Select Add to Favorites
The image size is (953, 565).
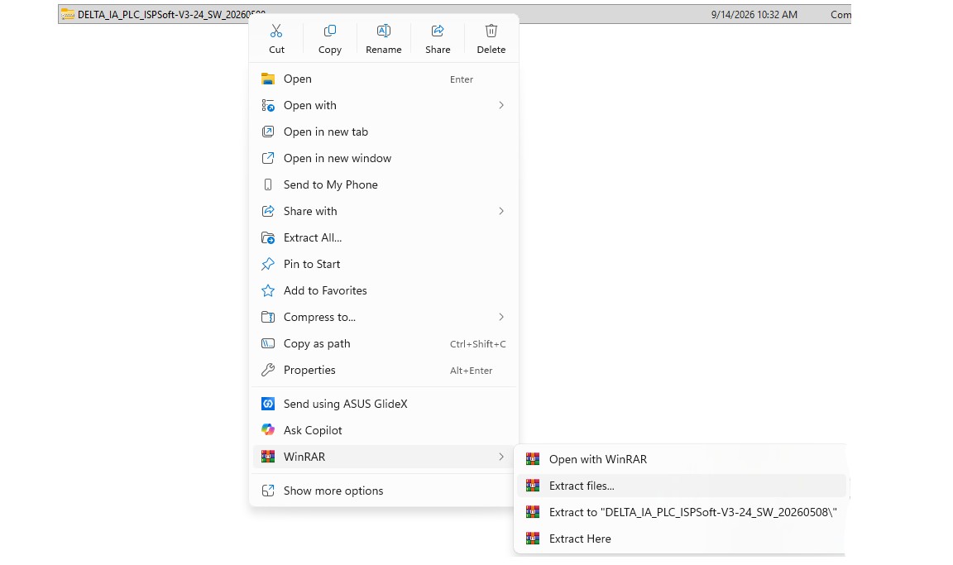coord(384,291)
